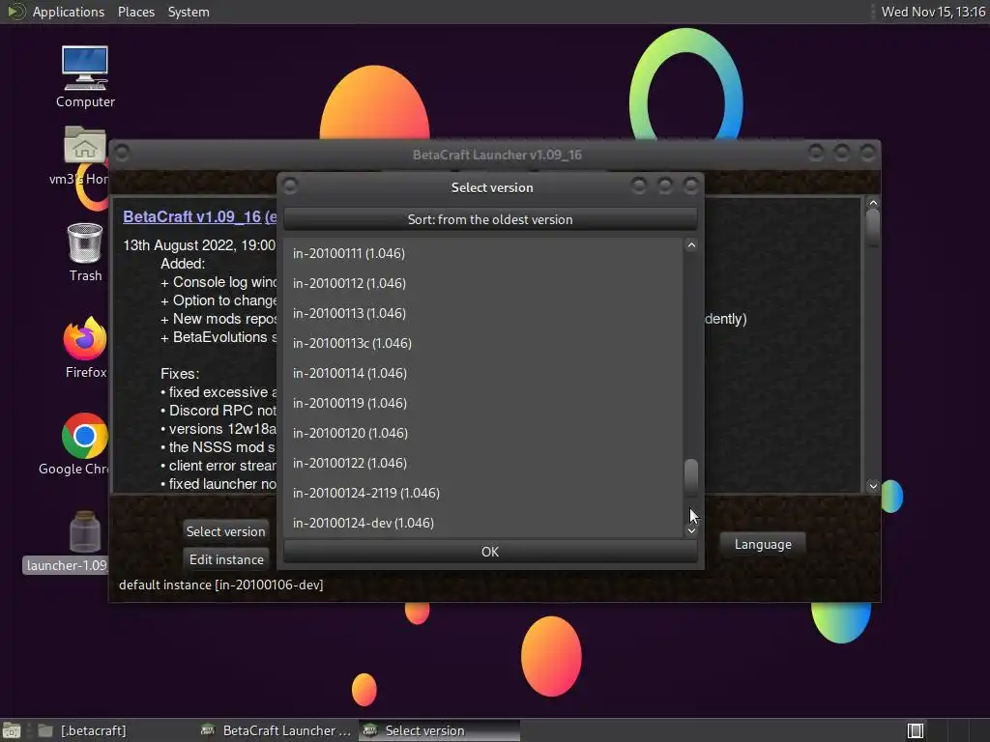The width and height of the screenshot is (990, 742).
Task: Click the version list scrollbar thumb
Action: pos(691,477)
